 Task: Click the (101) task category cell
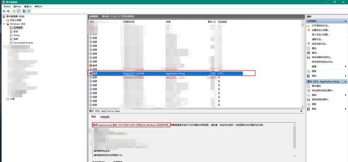[x=220, y=73]
